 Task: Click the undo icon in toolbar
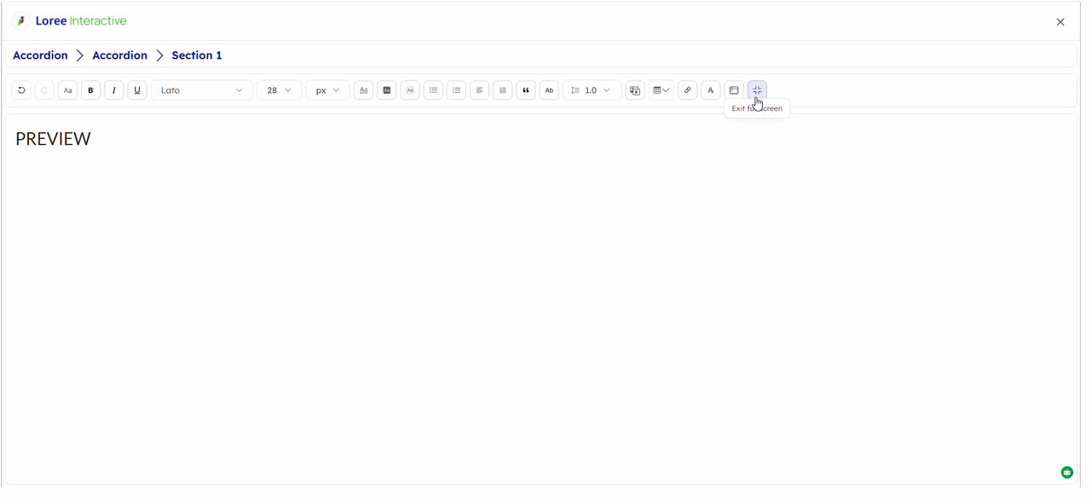21,90
